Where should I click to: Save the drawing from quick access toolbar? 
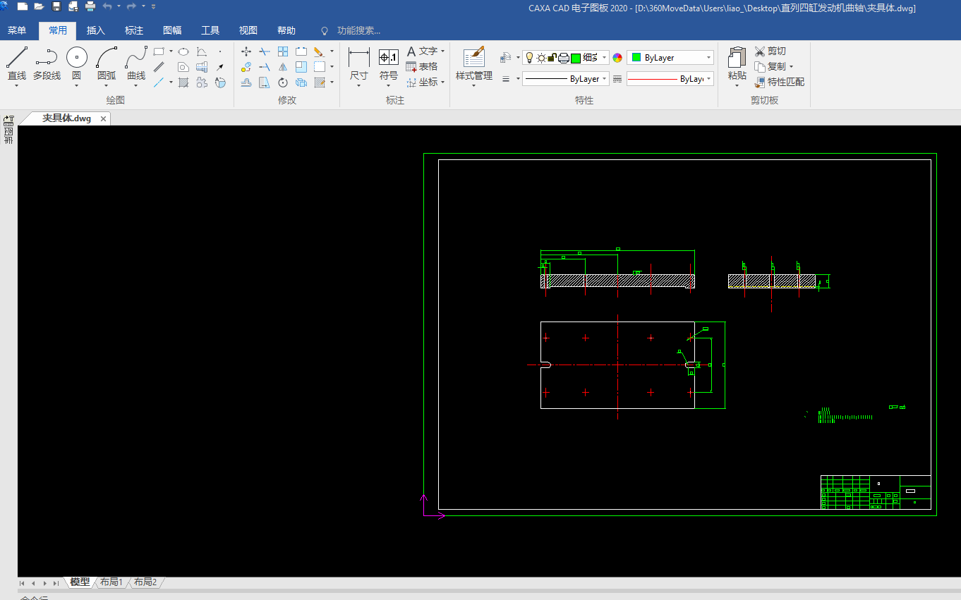[56, 7]
